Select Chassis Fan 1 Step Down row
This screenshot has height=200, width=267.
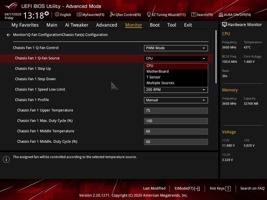click(x=35, y=79)
